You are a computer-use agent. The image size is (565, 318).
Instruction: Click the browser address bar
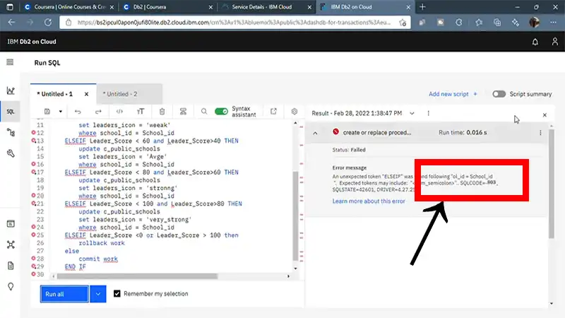pyautogui.click(x=234, y=23)
